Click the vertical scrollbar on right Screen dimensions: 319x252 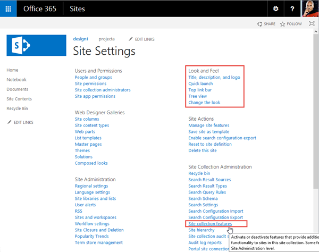[x=316, y=106]
